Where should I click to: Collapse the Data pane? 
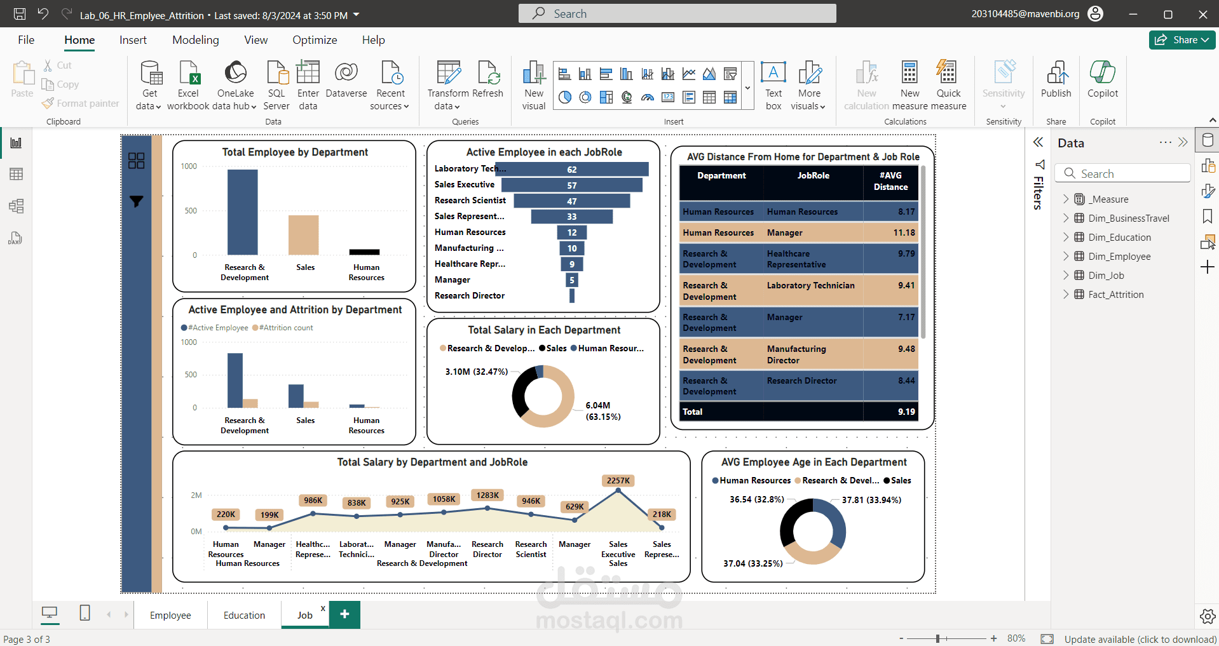tap(1183, 142)
